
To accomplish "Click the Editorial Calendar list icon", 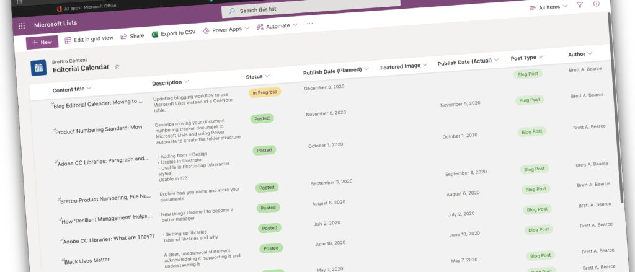I will 38,68.
